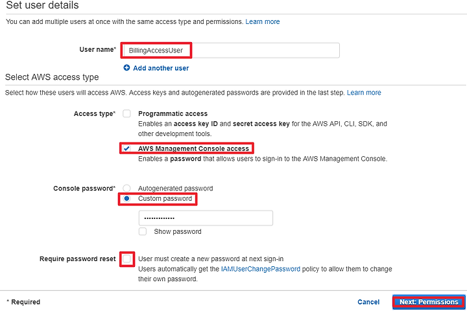This screenshot has width=467, height=311.
Task: Focus the User name field containing BillingAccessUser
Action: 231,51
